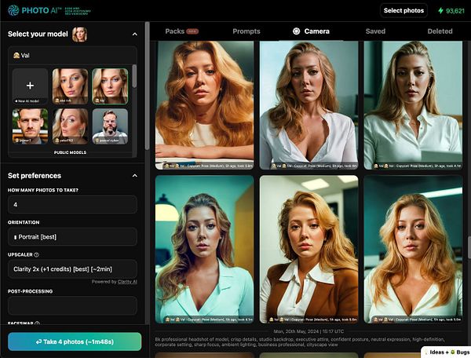Click the green lightning bolt credits icon
471x358 pixels.
(x=440, y=11)
